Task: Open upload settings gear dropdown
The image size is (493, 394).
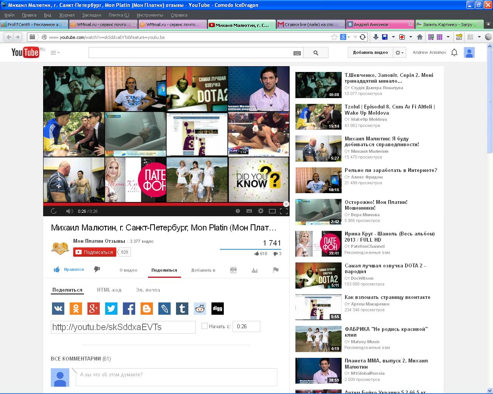Action: pyautogui.click(x=399, y=52)
